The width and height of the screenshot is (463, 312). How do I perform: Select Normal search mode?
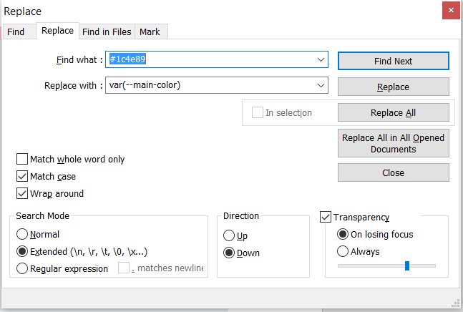coord(22,234)
